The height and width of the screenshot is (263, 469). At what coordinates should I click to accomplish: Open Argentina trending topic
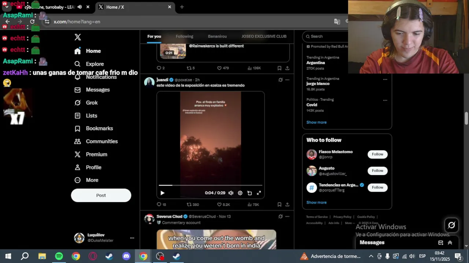(315, 63)
